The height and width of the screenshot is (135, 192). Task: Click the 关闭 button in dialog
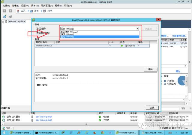tap(152, 108)
